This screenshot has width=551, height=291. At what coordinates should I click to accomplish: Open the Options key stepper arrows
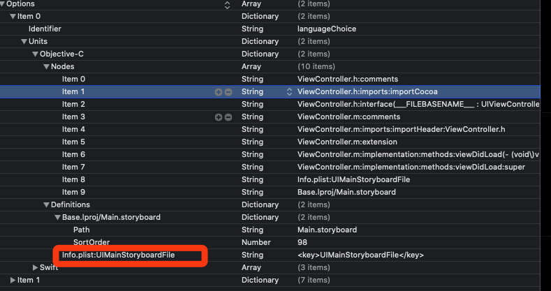[x=227, y=5]
